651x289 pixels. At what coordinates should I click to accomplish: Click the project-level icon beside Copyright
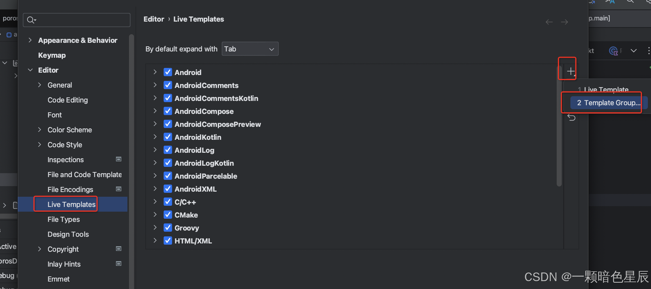coord(119,249)
